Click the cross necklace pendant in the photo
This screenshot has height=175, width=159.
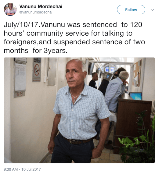75,99
